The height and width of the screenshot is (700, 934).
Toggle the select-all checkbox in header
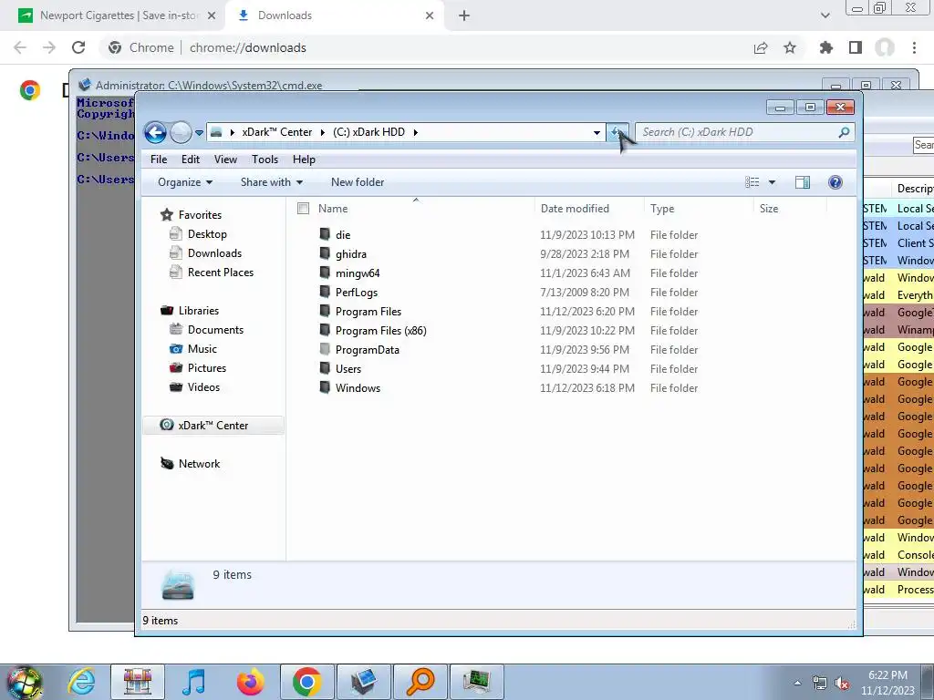click(x=303, y=209)
